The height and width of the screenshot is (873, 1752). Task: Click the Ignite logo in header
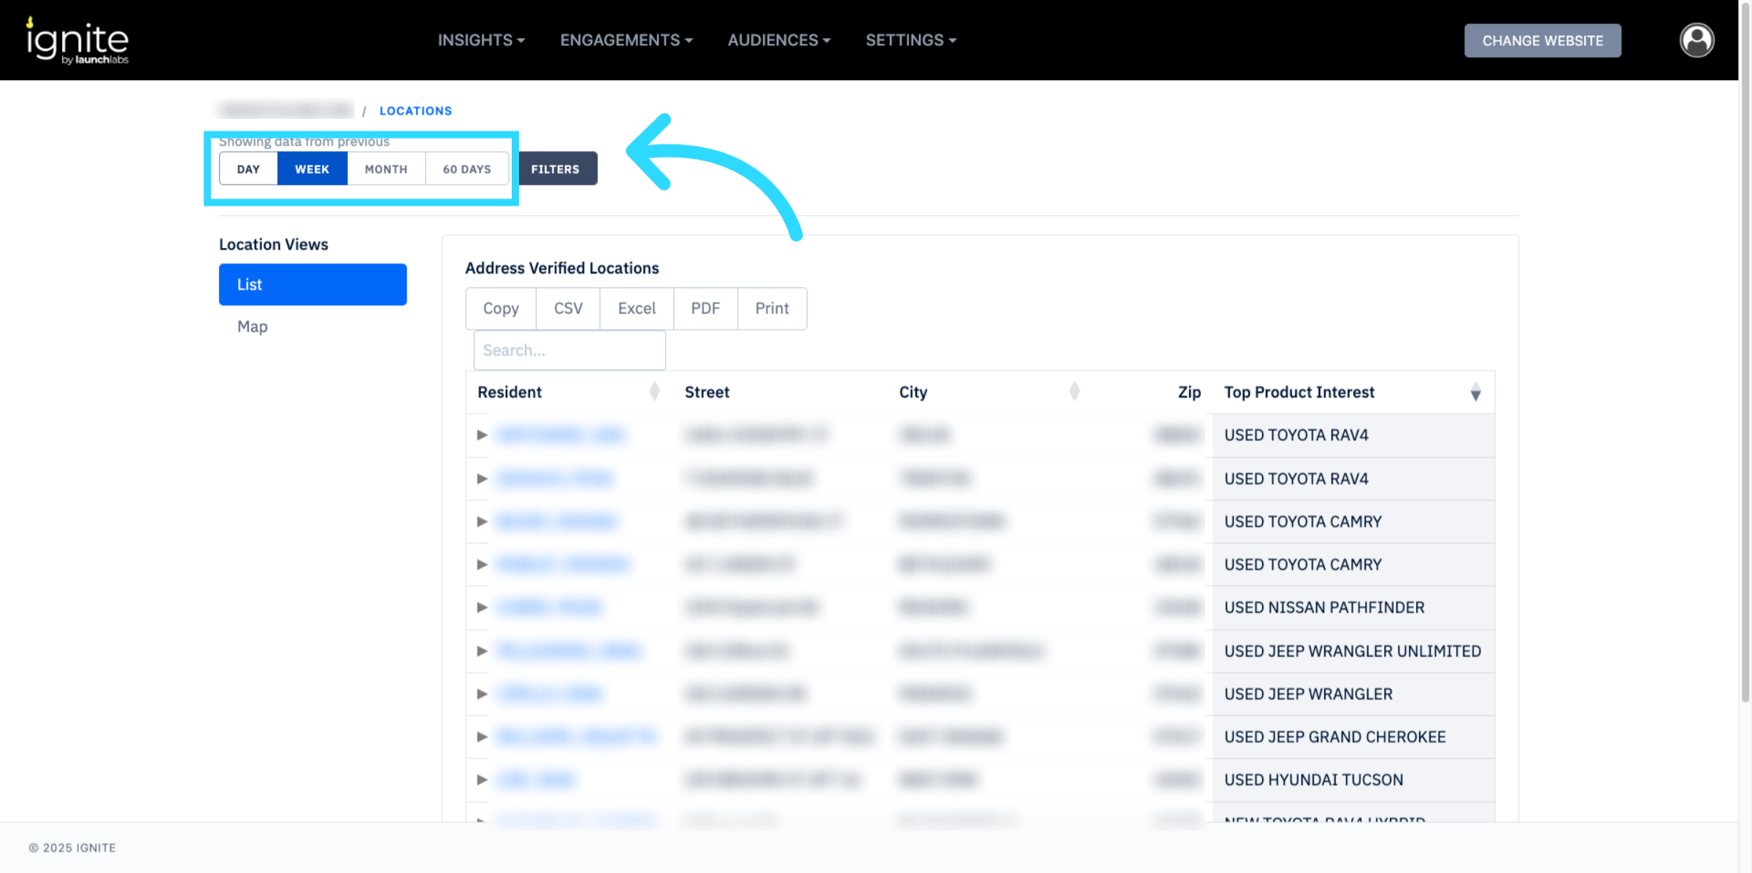click(77, 41)
